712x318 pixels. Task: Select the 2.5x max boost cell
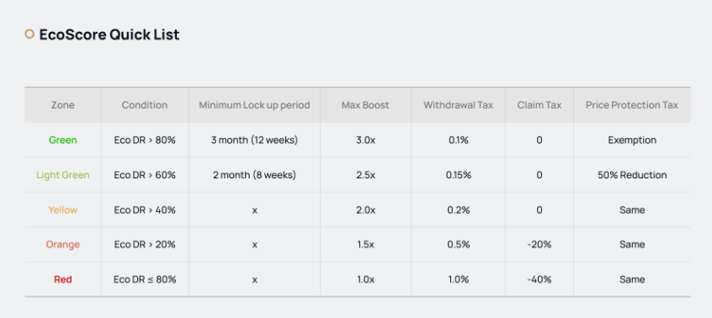point(365,175)
